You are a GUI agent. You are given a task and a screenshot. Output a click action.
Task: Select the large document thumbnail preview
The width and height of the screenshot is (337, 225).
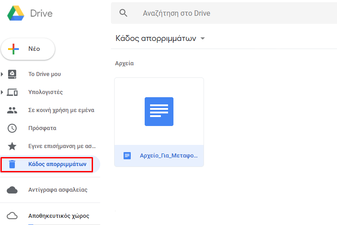click(159, 112)
